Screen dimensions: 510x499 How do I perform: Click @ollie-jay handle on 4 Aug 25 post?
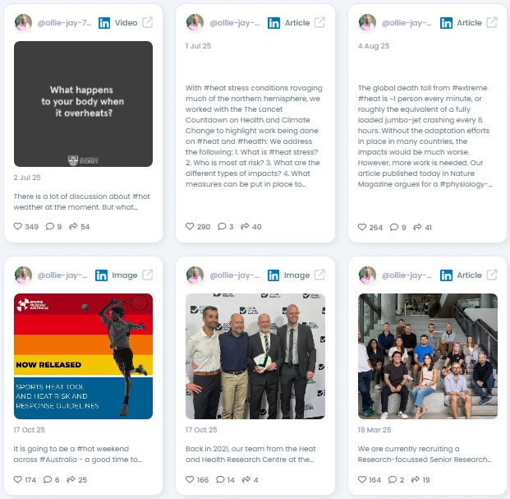(407, 23)
